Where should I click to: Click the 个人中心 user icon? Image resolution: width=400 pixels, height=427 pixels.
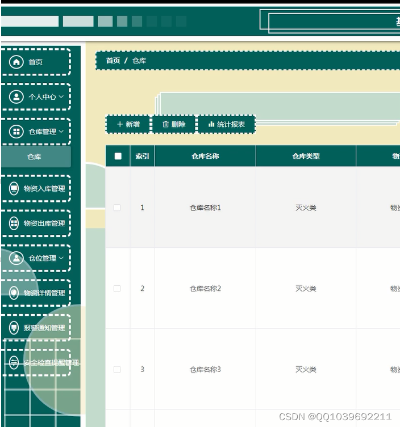16,97
